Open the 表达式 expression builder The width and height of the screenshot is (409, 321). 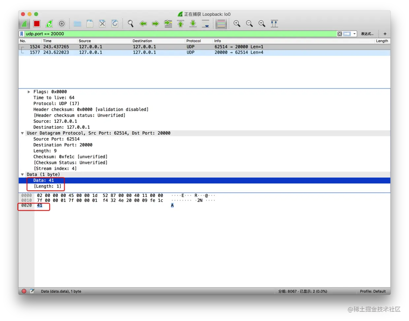367,34
